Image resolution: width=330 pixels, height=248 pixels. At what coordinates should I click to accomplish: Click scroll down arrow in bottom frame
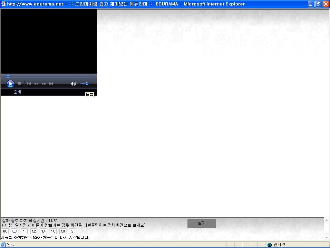click(326, 237)
